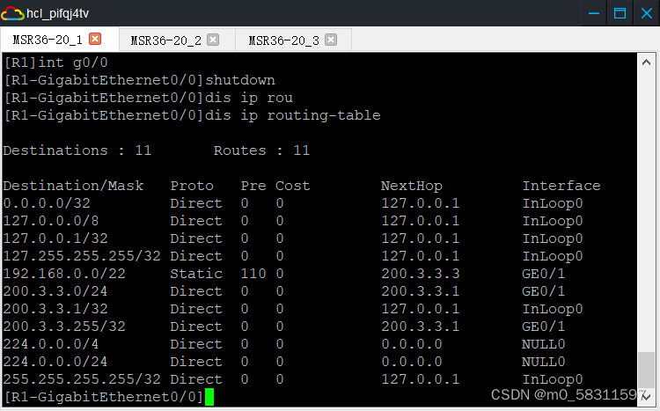Click the HCL cloud app icon
660x411 pixels.
click(x=12, y=13)
